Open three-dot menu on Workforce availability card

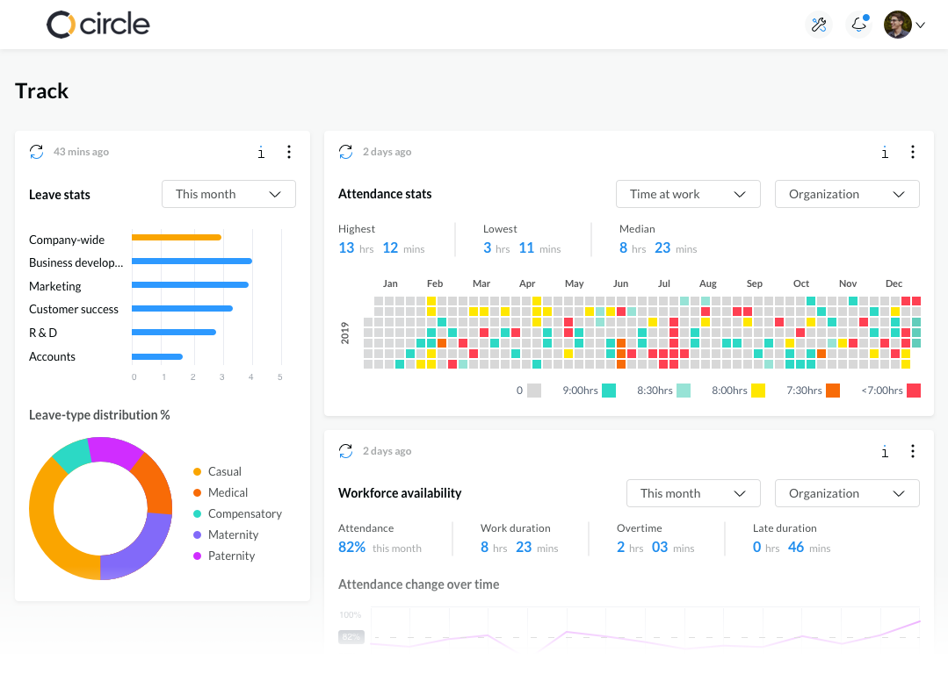(x=913, y=450)
